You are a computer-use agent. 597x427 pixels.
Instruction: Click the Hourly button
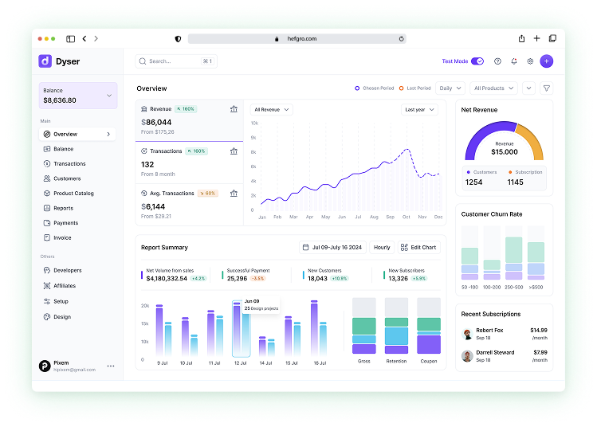382,248
